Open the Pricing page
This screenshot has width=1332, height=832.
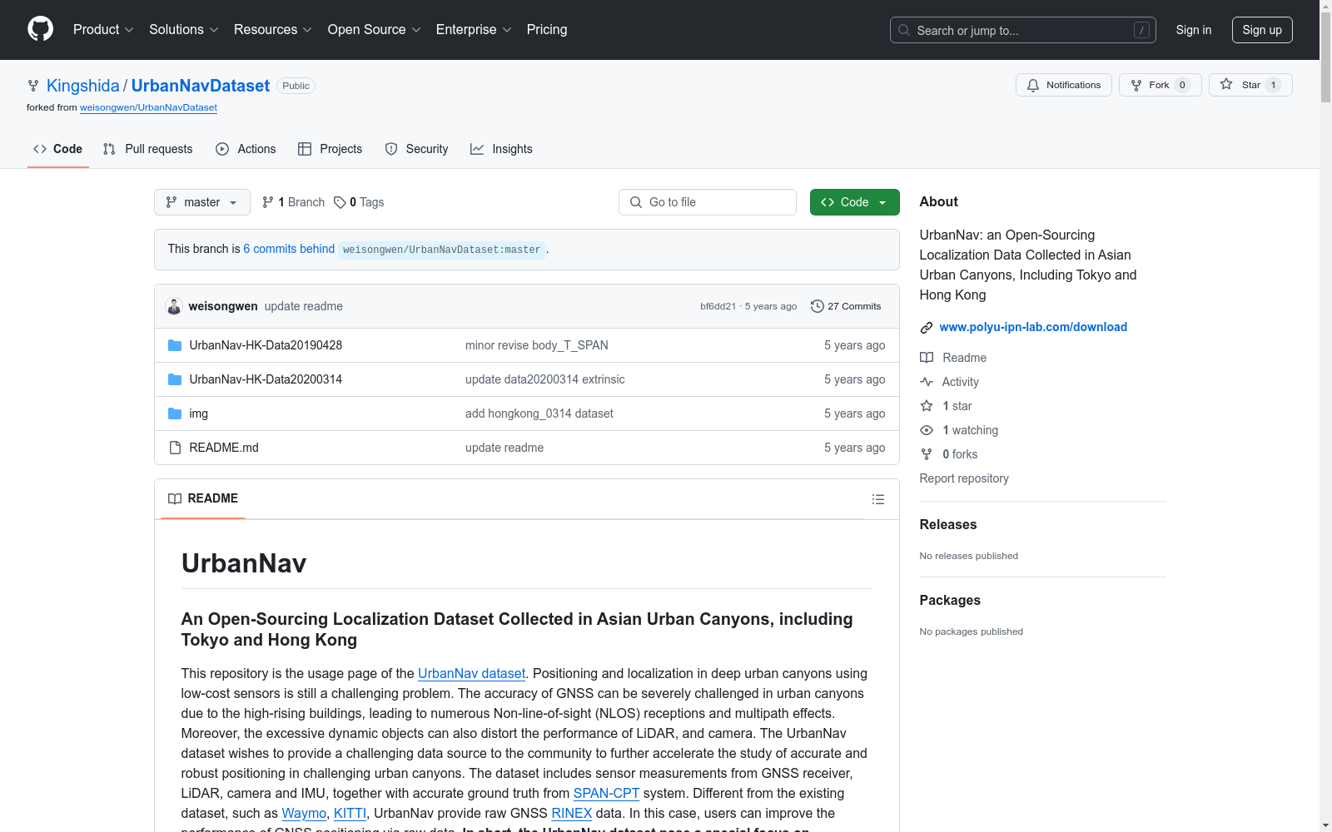(x=547, y=29)
